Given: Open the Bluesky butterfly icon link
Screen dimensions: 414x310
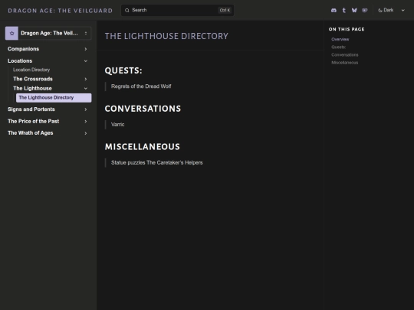Looking at the screenshot, I should click(354, 10).
